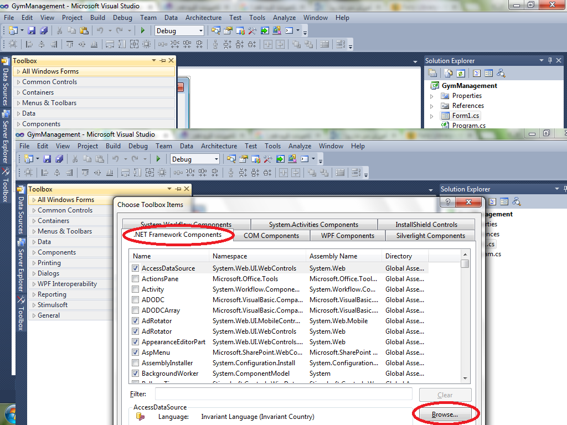Click Align Tops icon in upper layout toolbar
567x425 pixels.
[70, 44]
